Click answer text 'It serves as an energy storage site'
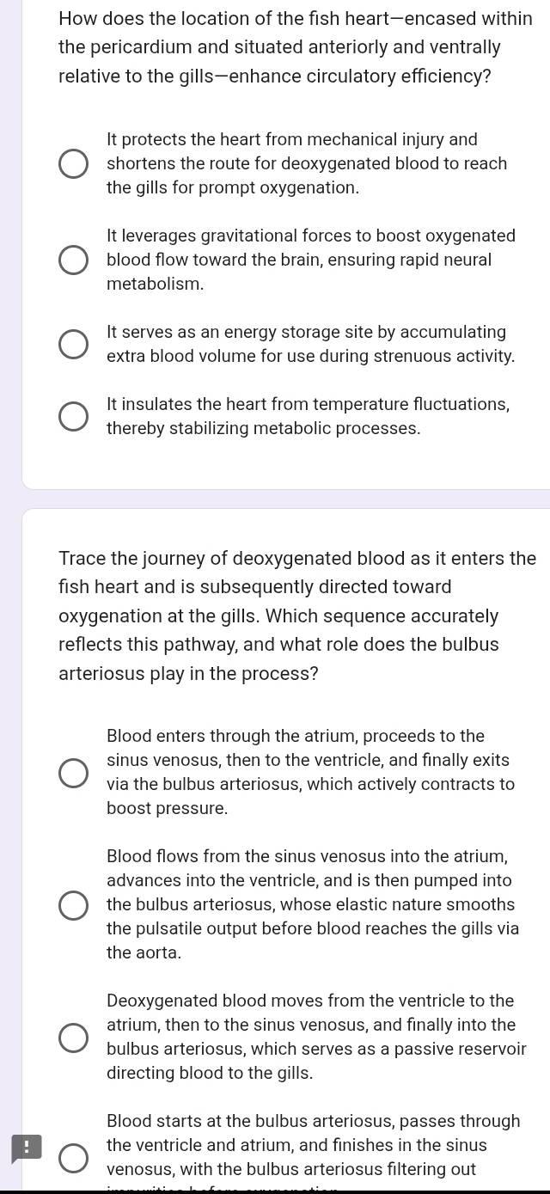This screenshot has width=550, height=1194. pyautogui.click(x=310, y=344)
